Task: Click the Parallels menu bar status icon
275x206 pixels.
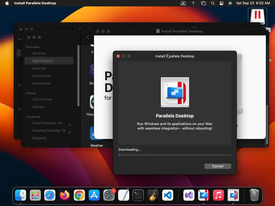Action: point(183,3)
